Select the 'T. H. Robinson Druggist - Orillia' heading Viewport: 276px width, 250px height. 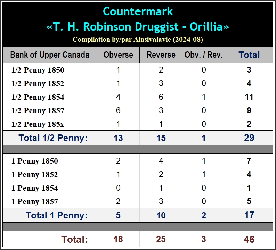coord(138,27)
